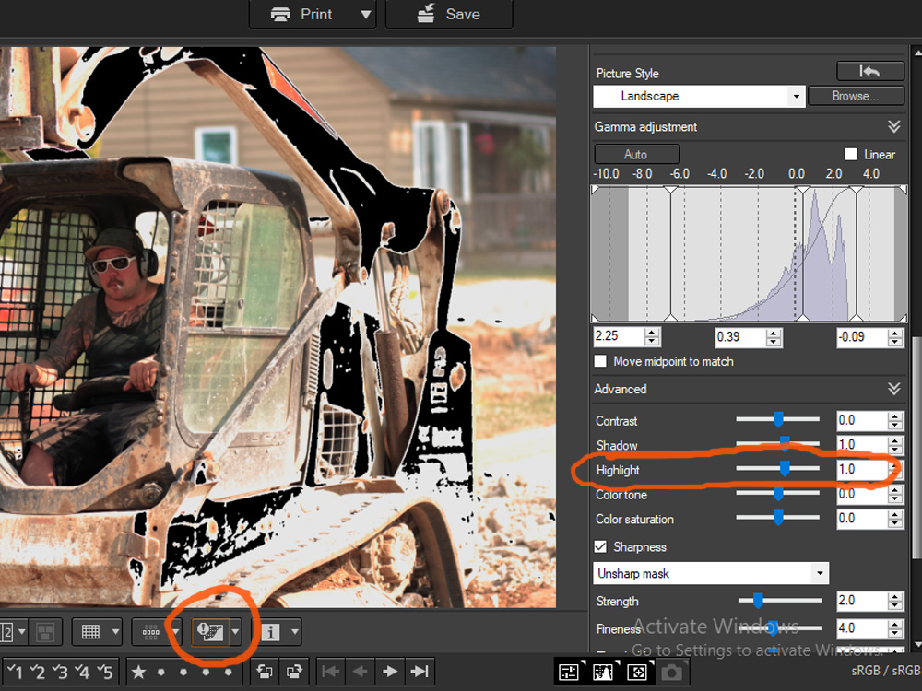This screenshot has height=691, width=922.
Task: Collapse the Advanced section chevron
Action: click(x=893, y=388)
